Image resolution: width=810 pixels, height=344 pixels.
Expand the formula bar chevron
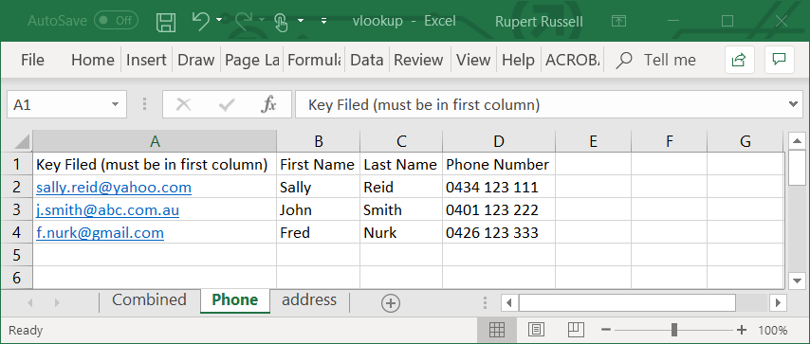[794, 104]
